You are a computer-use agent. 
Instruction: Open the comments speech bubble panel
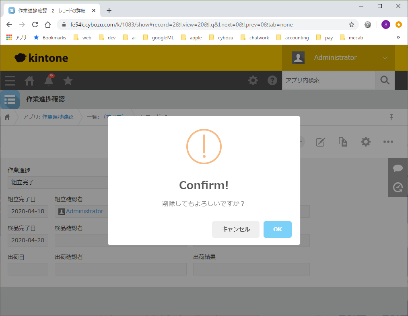point(398,168)
